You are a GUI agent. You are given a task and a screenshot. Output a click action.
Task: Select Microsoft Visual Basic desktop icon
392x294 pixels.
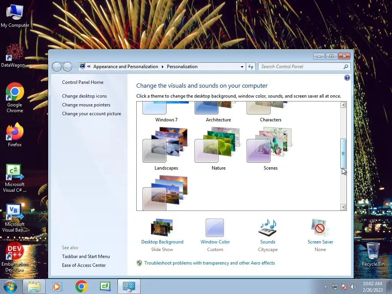pyautogui.click(x=15, y=218)
